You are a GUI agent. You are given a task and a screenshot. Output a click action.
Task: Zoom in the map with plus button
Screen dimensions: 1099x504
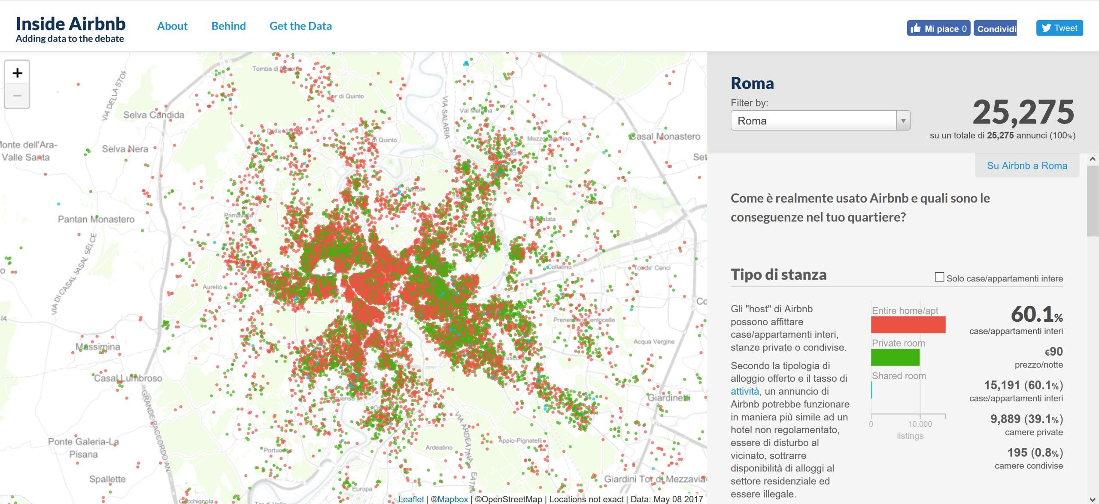[17, 72]
